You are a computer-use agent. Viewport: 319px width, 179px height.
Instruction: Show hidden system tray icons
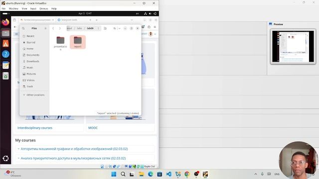pyautogui.click(x=256, y=174)
